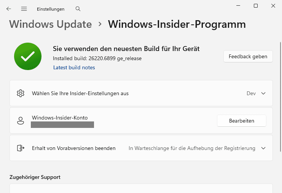The height and width of the screenshot is (193, 282).
Task: Click the Insider settings gear icon
Action: [21, 93]
